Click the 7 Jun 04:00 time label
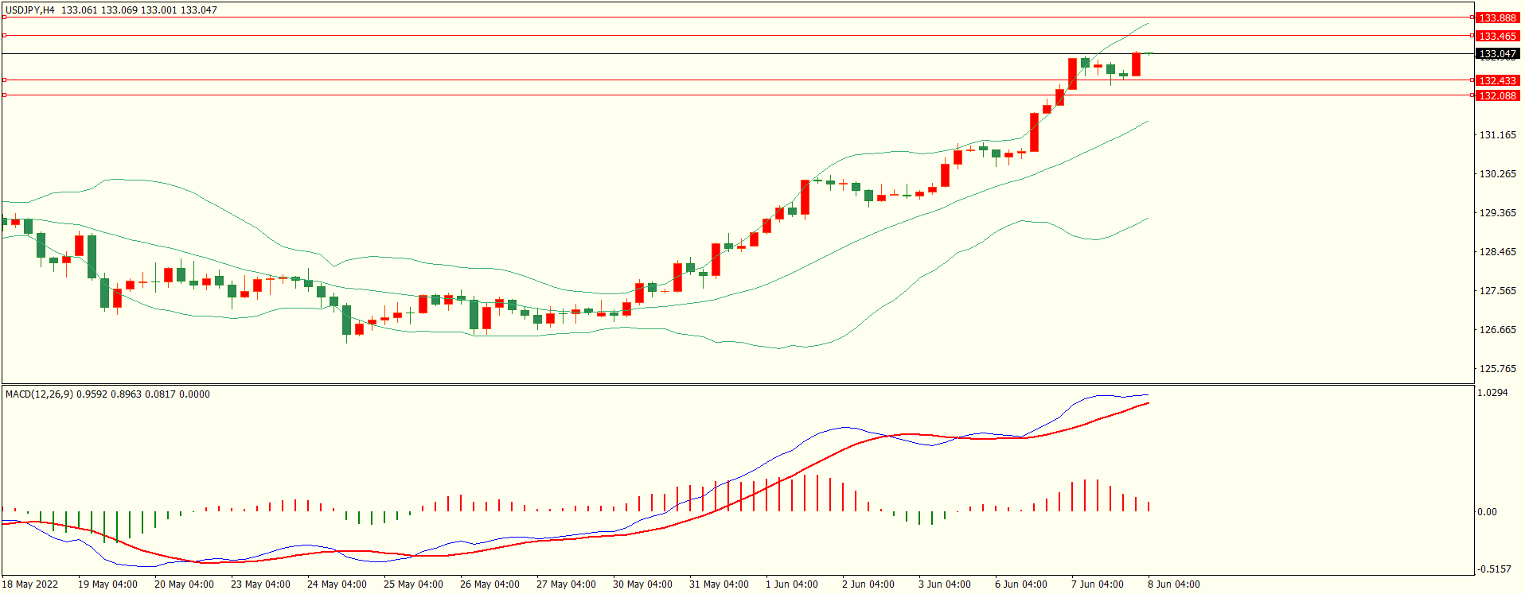The width and height of the screenshot is (1525, 594). (1098, 584)
